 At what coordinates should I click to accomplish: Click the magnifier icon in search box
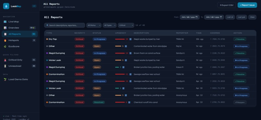(47, 25)
